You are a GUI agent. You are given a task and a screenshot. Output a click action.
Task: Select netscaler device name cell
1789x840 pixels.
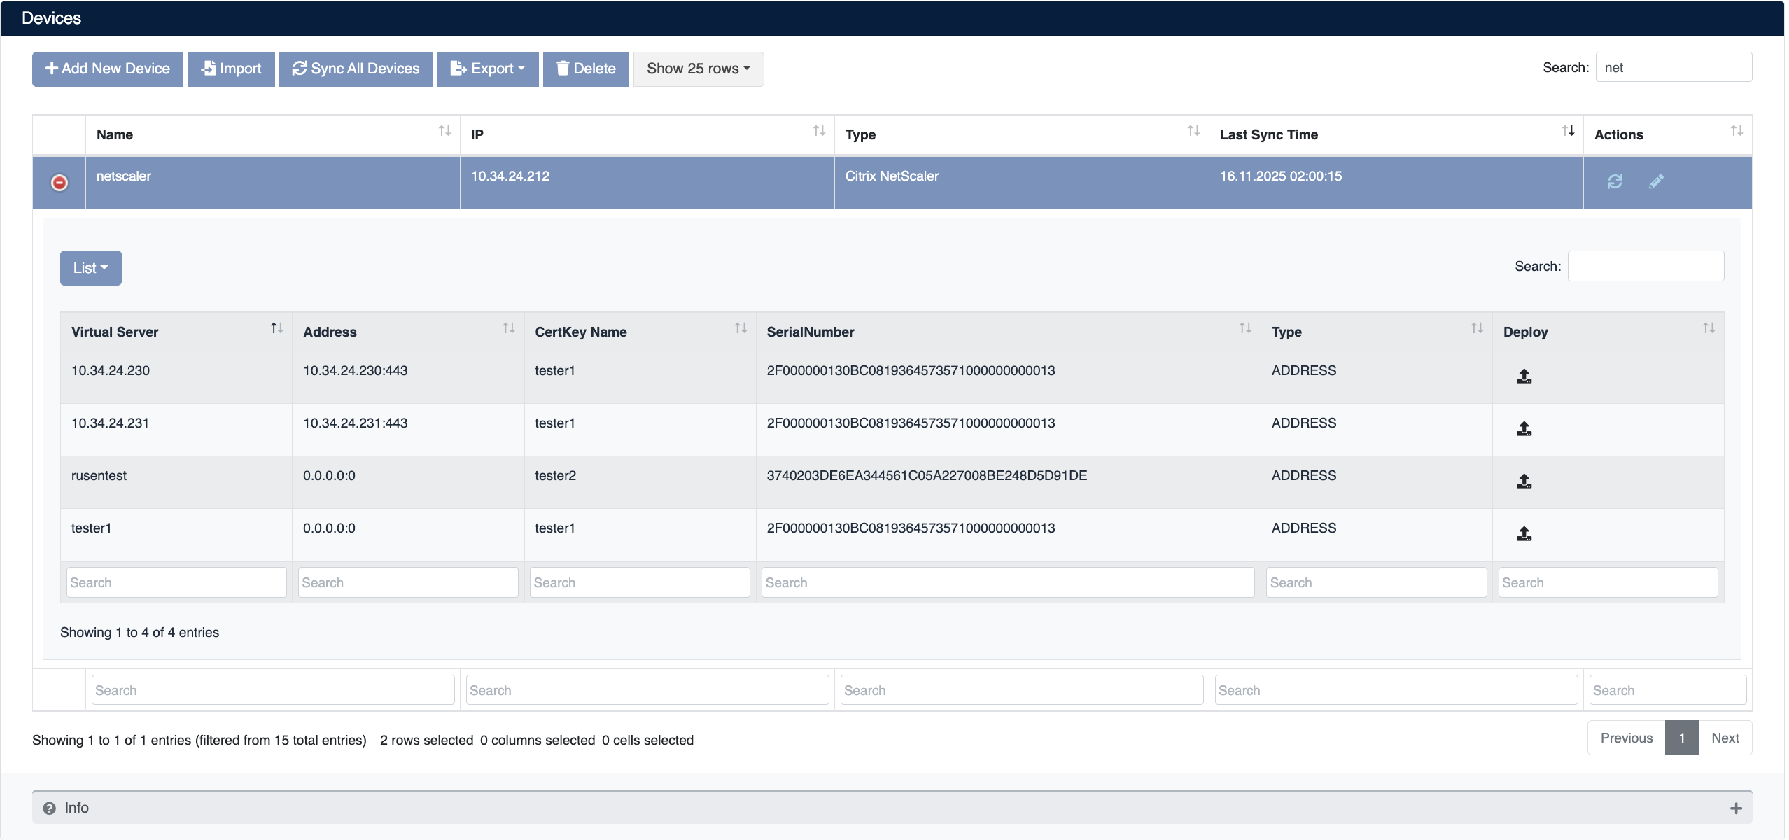point(272,183)
